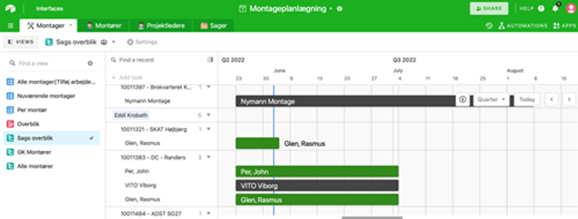Click the Help question mark icon
Image resolution: width=578 pixels, height=219 pixels.
tap(541, 8)
